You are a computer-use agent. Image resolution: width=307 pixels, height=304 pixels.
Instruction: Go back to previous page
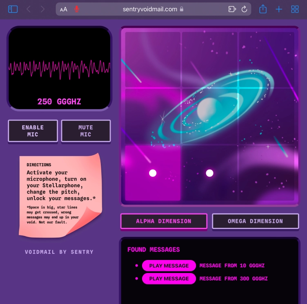point(29,9)
